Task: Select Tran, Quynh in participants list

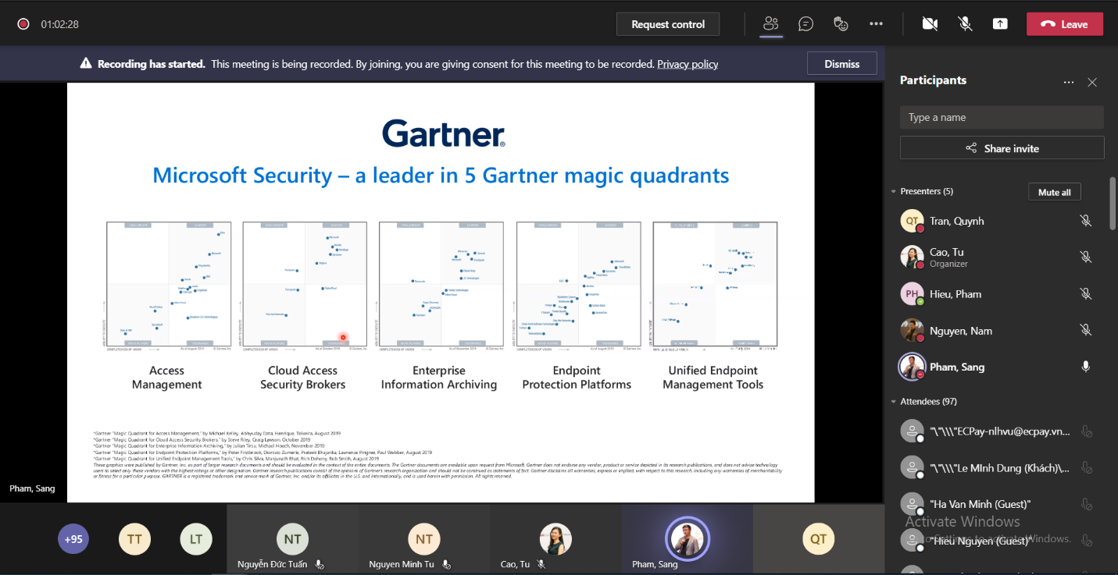Action: (x=998, y=221)
